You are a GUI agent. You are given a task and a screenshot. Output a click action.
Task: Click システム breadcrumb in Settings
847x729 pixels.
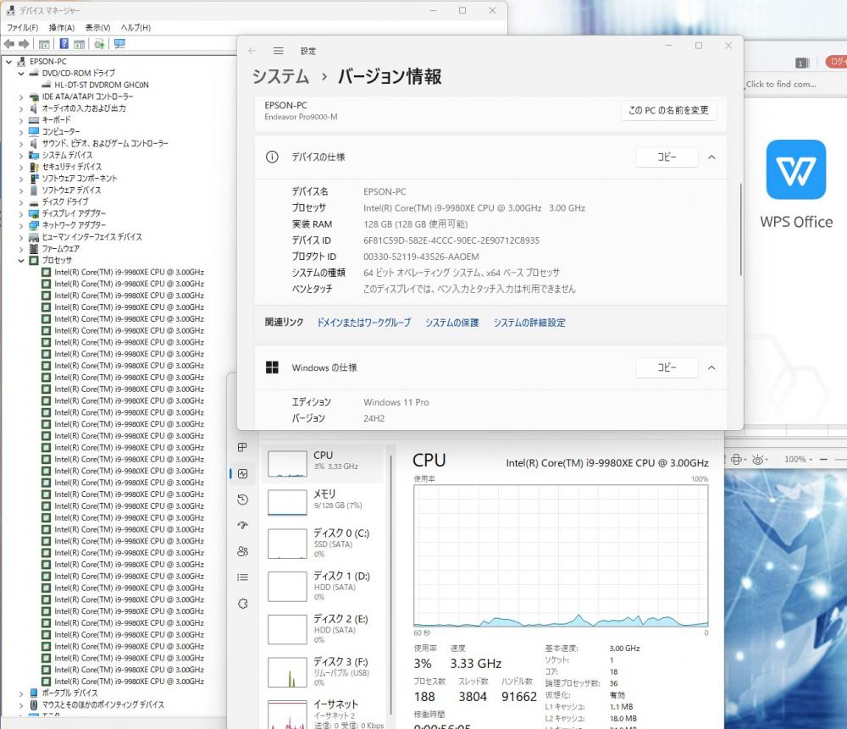[x=280, y=76]
